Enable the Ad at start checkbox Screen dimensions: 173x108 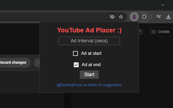coord(75,53)
